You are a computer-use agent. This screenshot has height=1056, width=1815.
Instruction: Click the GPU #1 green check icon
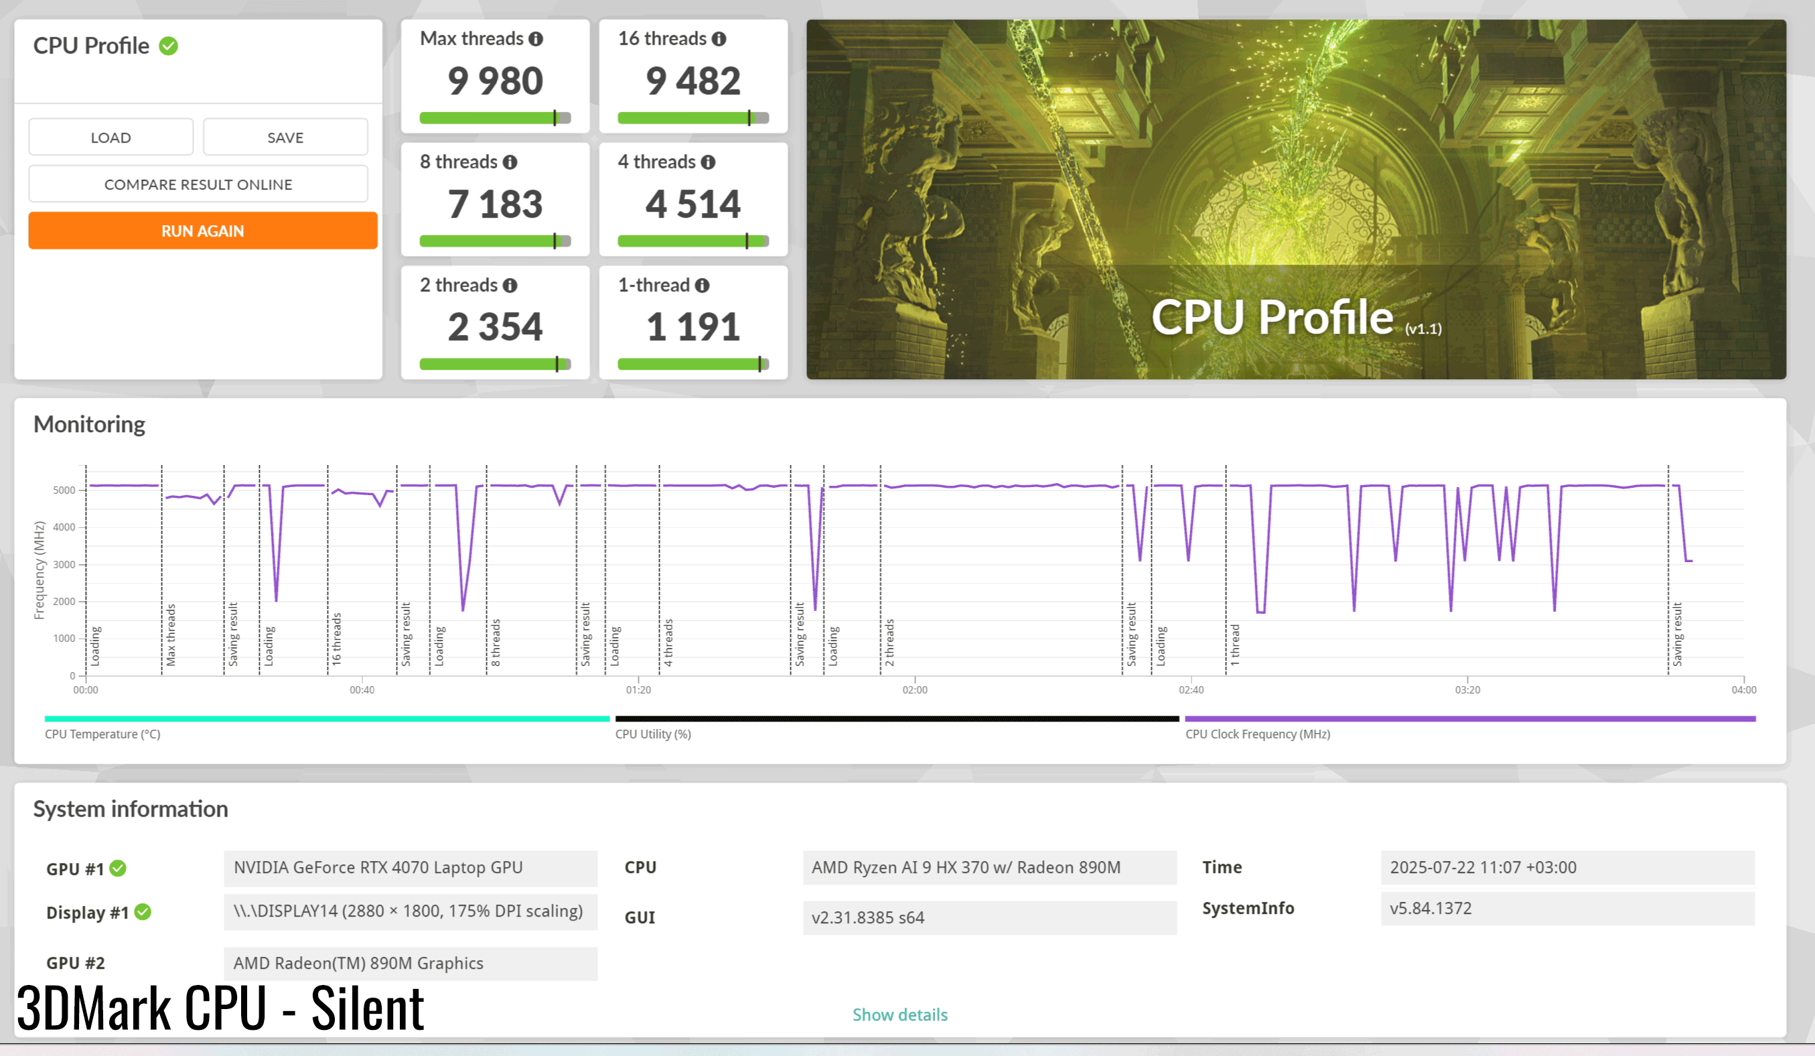(x=118, y=868)
